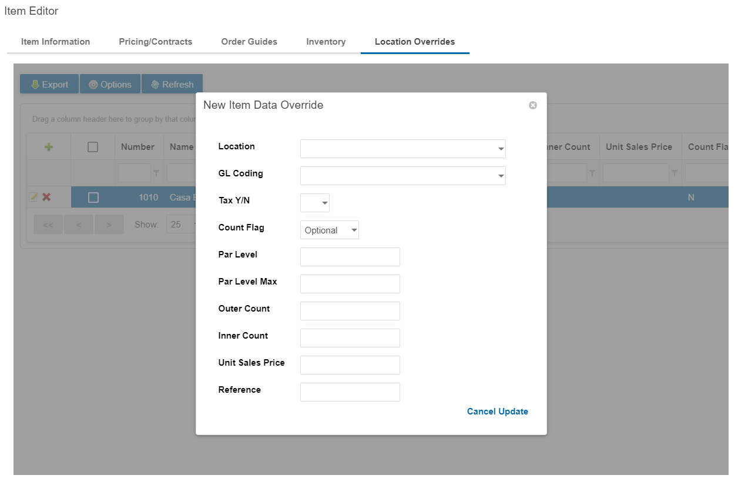Click the Export button
738x485 pixels.
coord(49,84)
